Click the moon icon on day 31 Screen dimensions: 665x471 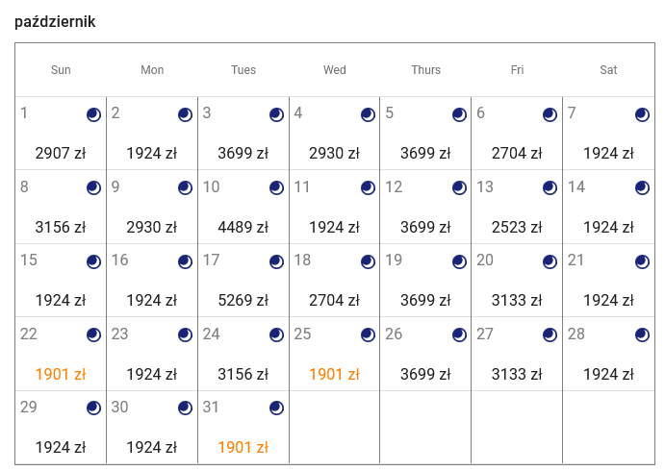(276, 409)
